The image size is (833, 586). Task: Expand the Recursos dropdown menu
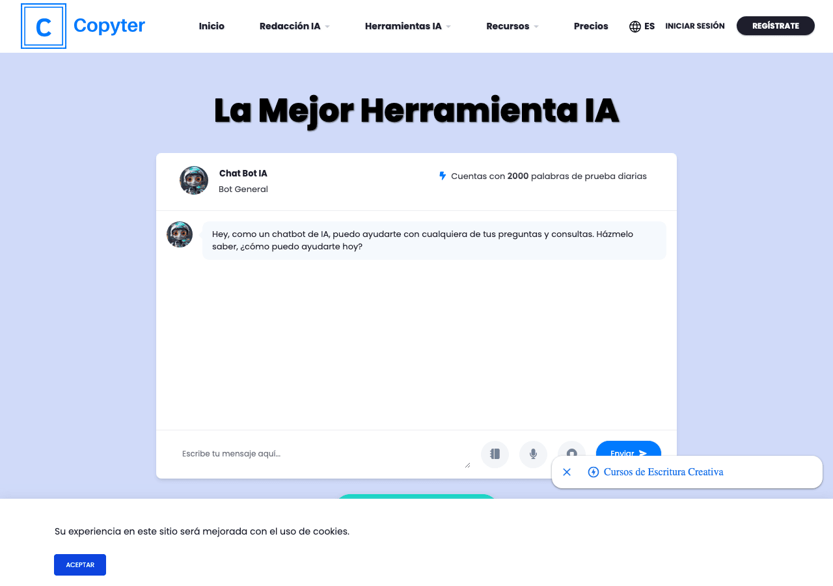(x=513, y=27)
